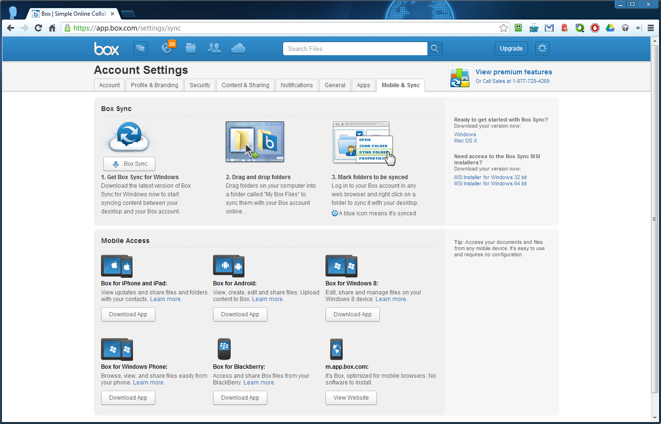
Task: Open the Chrome hamburger menu
Action: coord(651,28)
